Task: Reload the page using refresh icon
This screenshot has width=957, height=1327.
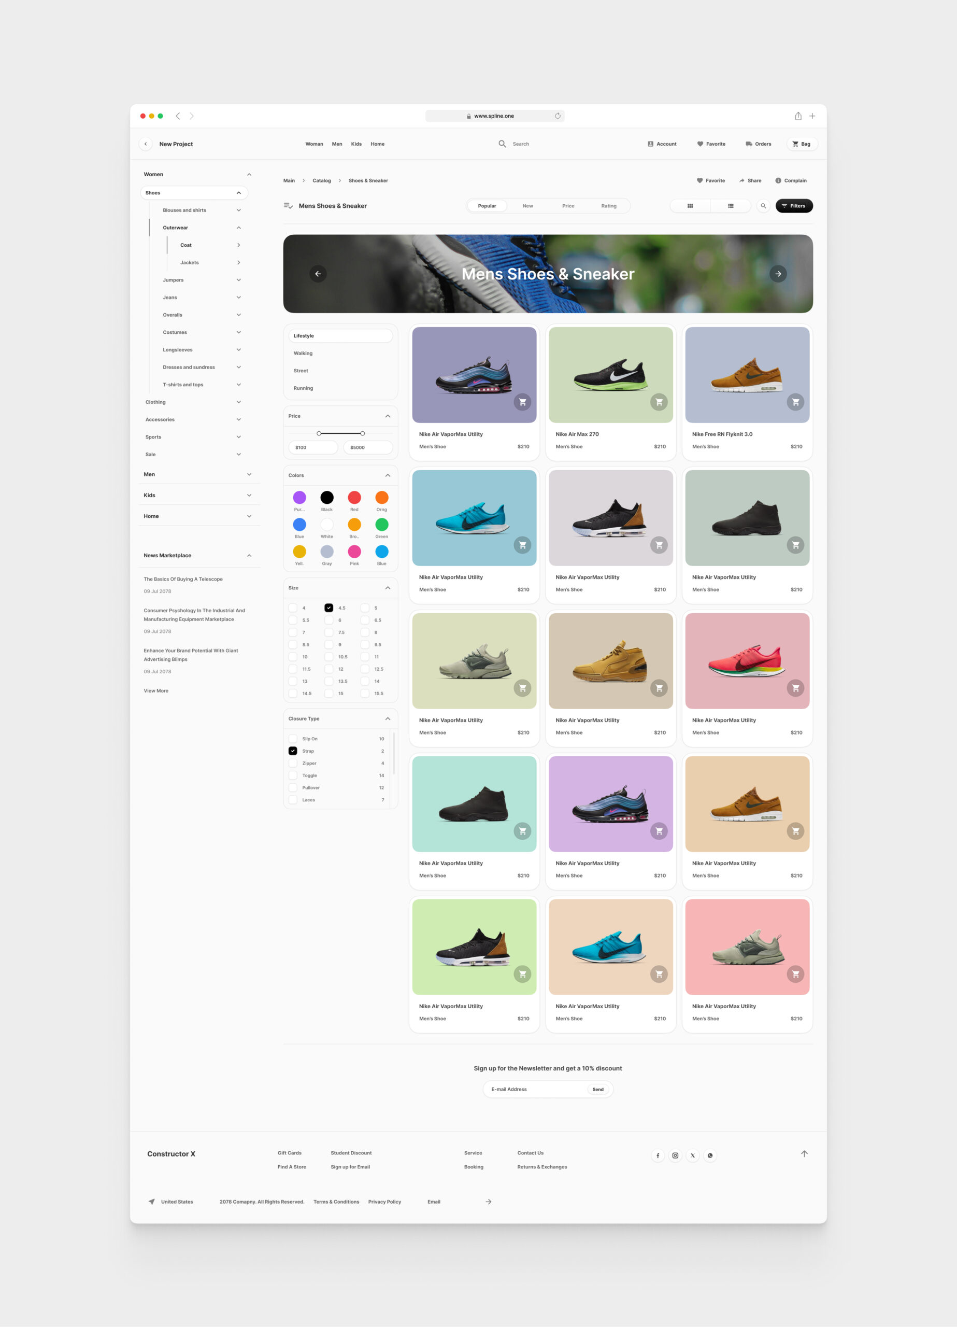Action: tap(558, 116)
